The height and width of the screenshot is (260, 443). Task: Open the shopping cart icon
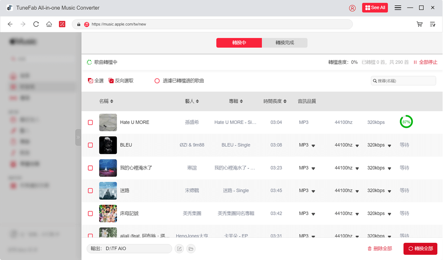(420, 24)
